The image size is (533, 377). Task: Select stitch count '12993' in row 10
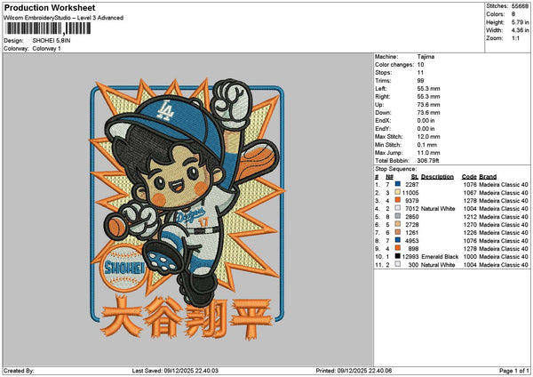click(410, 257)
